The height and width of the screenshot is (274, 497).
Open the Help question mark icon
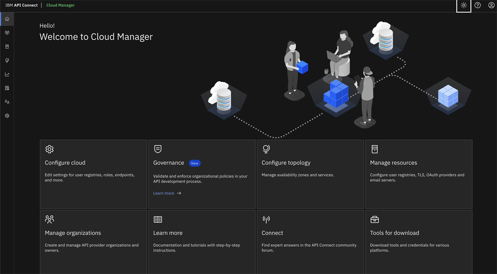tap(478, 6)
